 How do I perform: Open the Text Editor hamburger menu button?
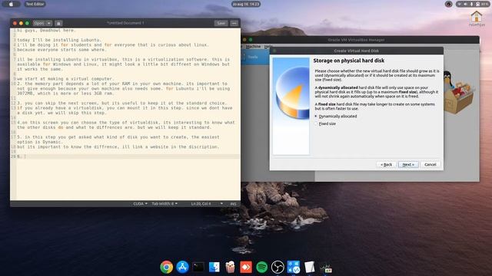click(x=234, y=23)
